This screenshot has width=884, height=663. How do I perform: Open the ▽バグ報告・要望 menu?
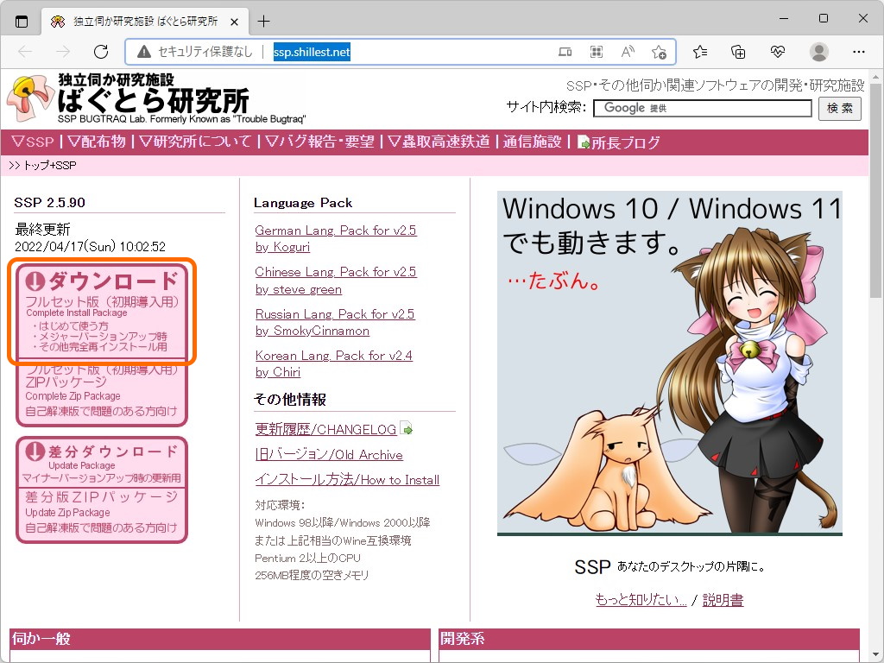319,142
